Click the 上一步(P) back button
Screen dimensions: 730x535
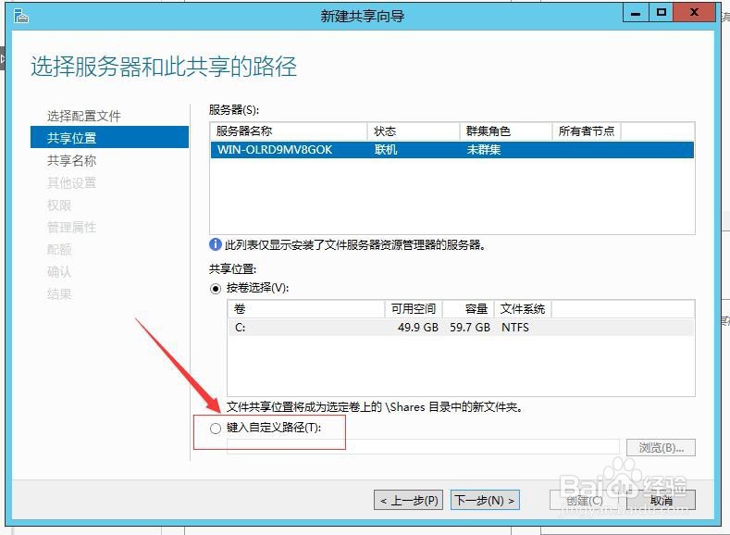pos(408,501)
